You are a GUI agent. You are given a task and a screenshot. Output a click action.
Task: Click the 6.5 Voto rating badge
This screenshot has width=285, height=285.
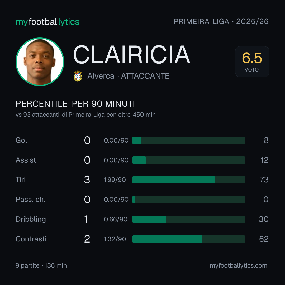252,61
